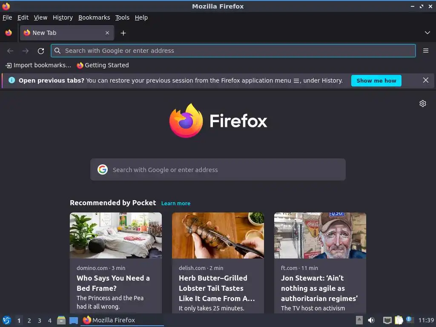Select the New Tab tab
The image size is (436, 327).
[x=67, y=33]
